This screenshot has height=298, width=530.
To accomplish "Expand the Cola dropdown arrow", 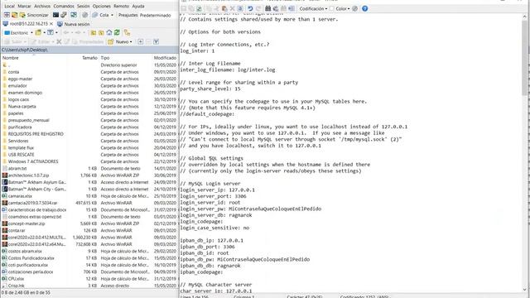I will point(112,15).
